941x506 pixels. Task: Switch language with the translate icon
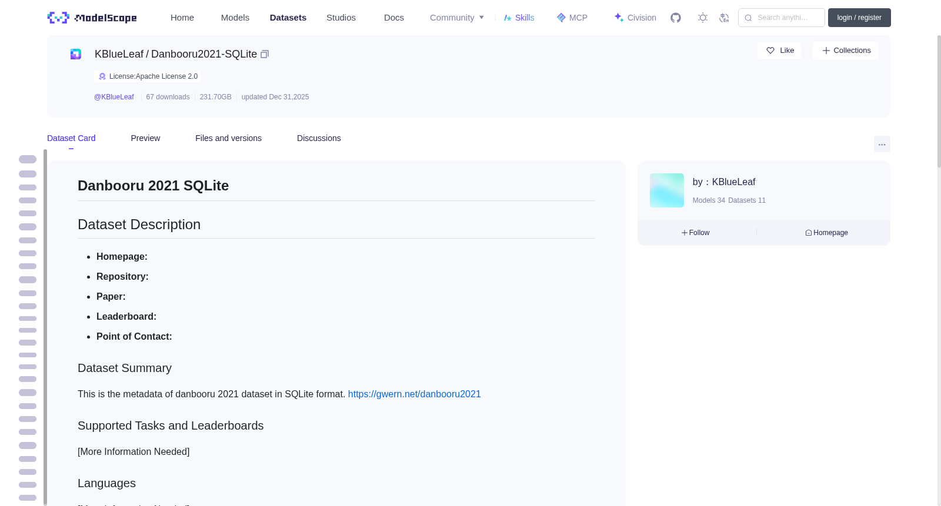(x=724, y=18)
